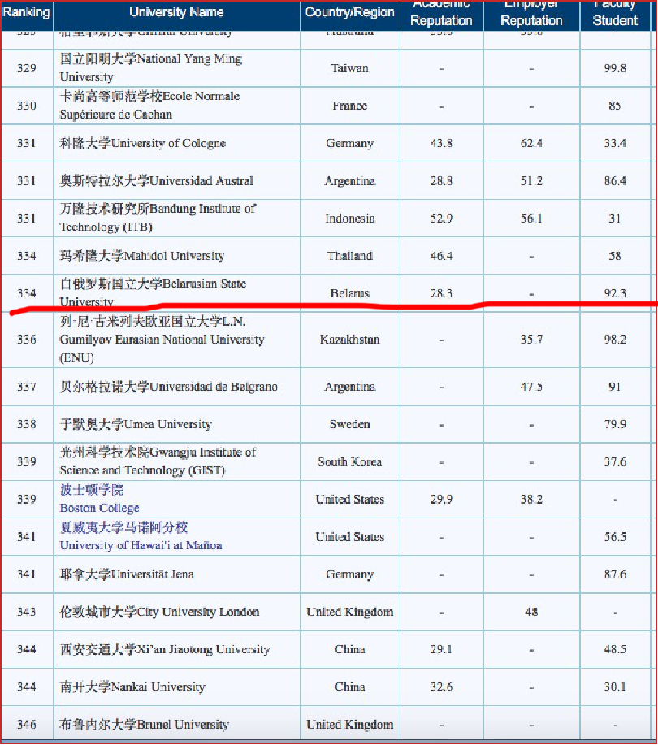Click ranking 343 cell

pyautogui.click(x=27, y=612)
